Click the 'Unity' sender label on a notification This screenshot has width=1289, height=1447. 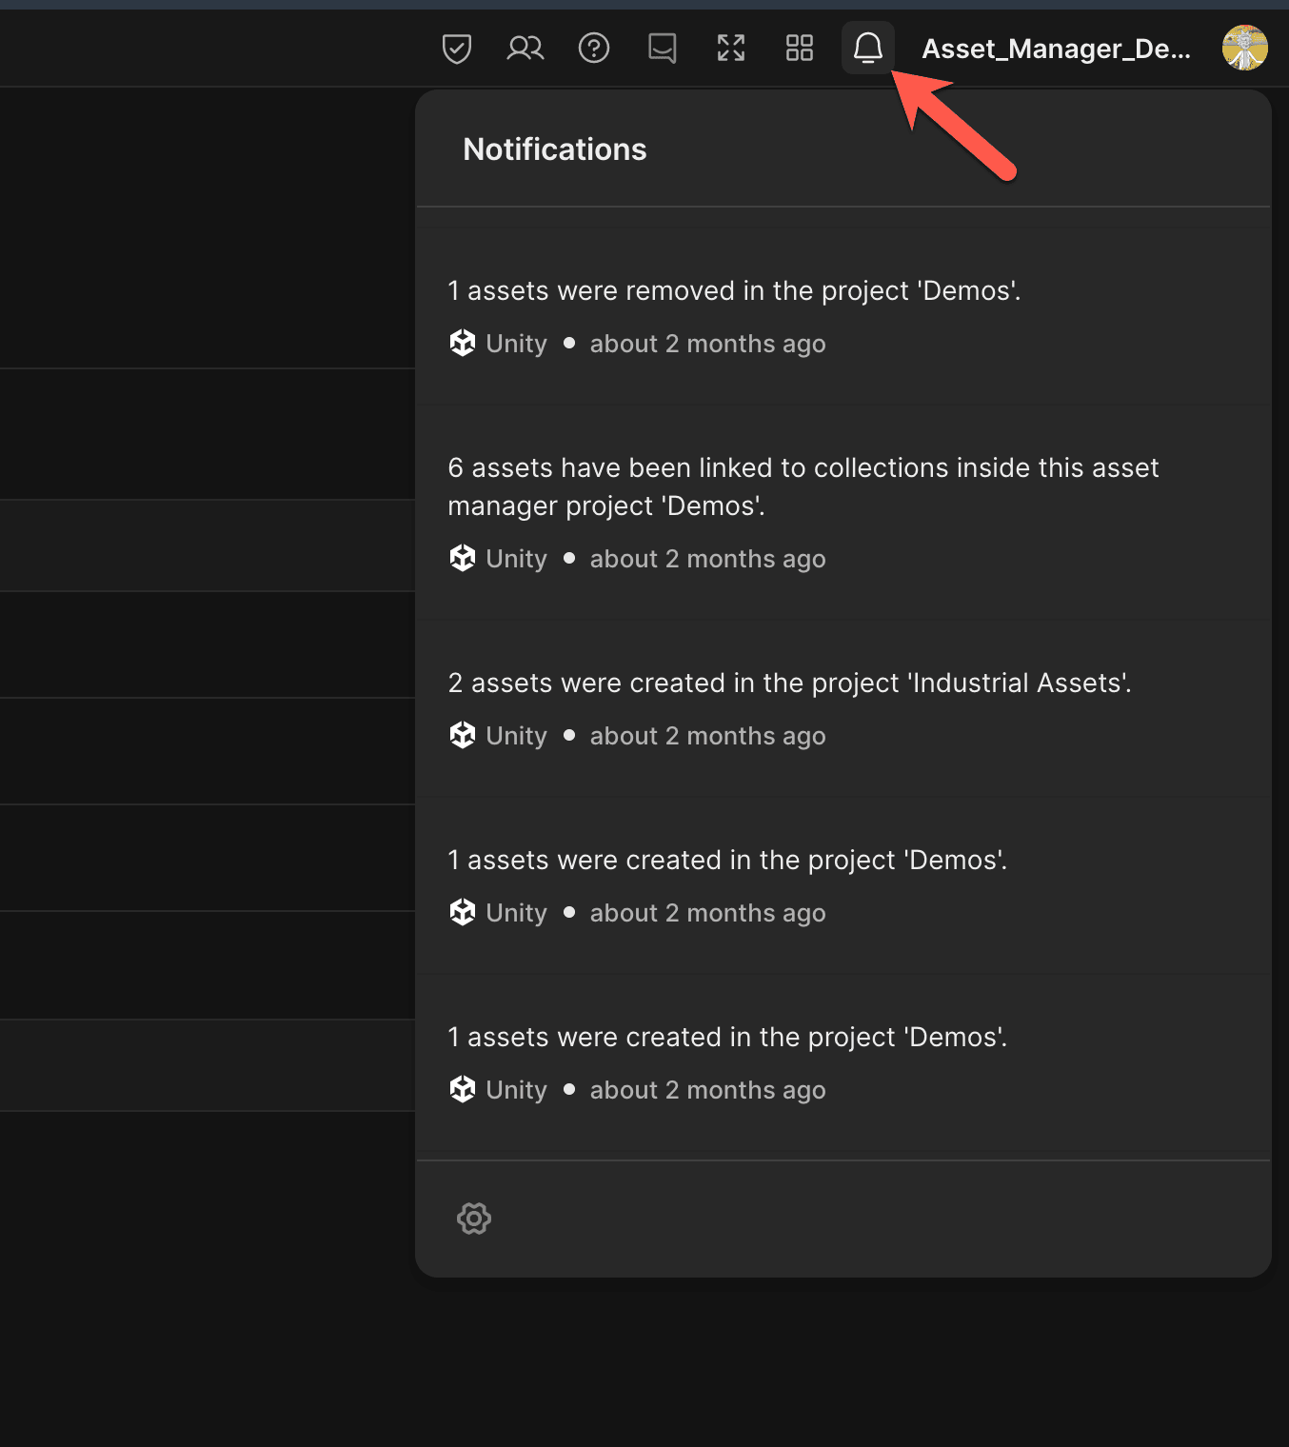515,343
